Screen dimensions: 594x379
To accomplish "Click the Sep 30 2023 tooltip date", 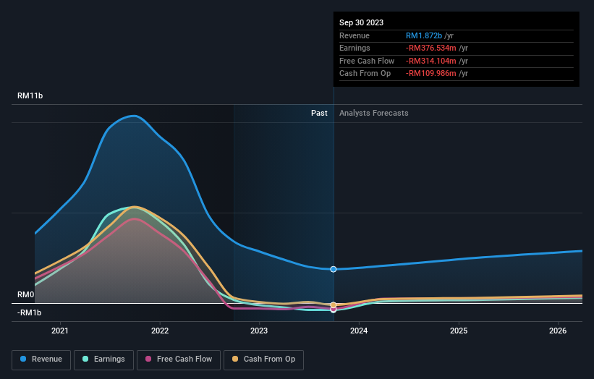I will 362,22.
